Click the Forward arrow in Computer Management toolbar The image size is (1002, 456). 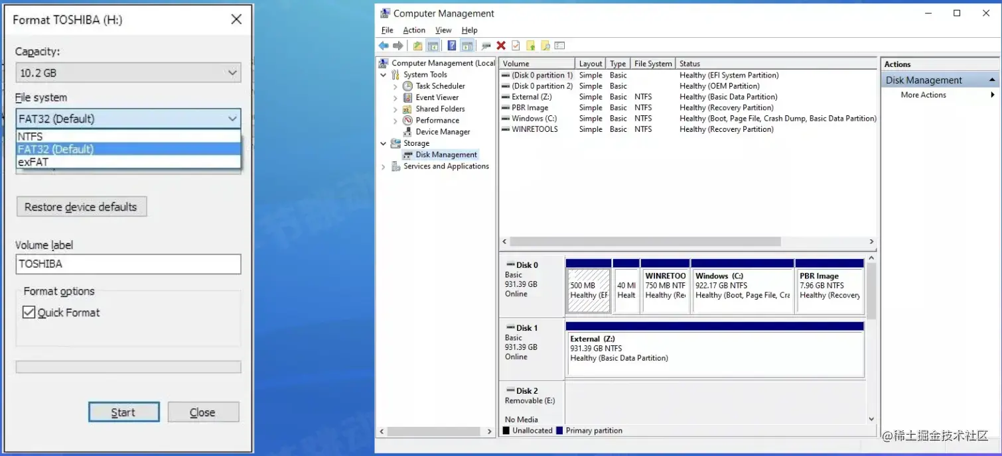[x=398, y=46]
